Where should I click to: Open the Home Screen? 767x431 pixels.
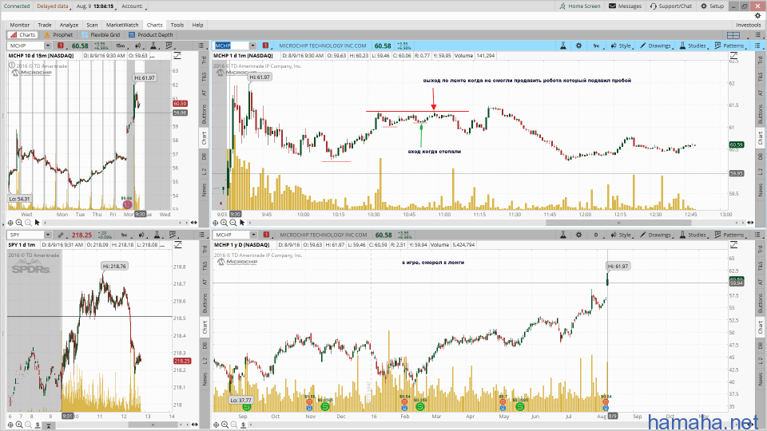pyautogui.click(x=580, y=6)
